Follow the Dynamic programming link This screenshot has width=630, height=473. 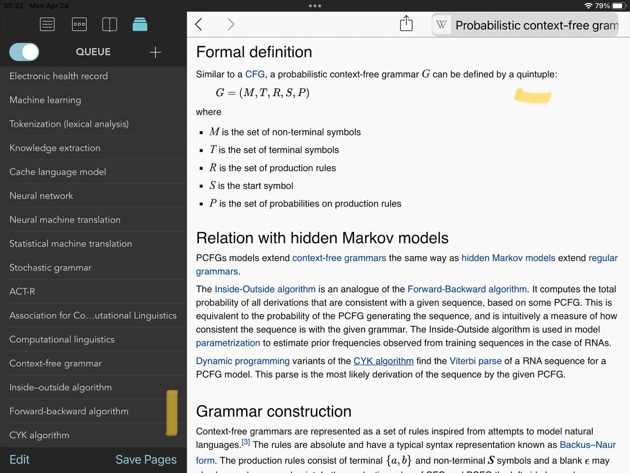(243, 361)
